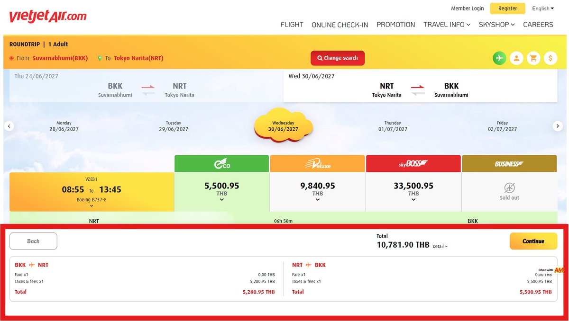
Task: Select Friday 02/07/2027 date
Action: [502, 126]
